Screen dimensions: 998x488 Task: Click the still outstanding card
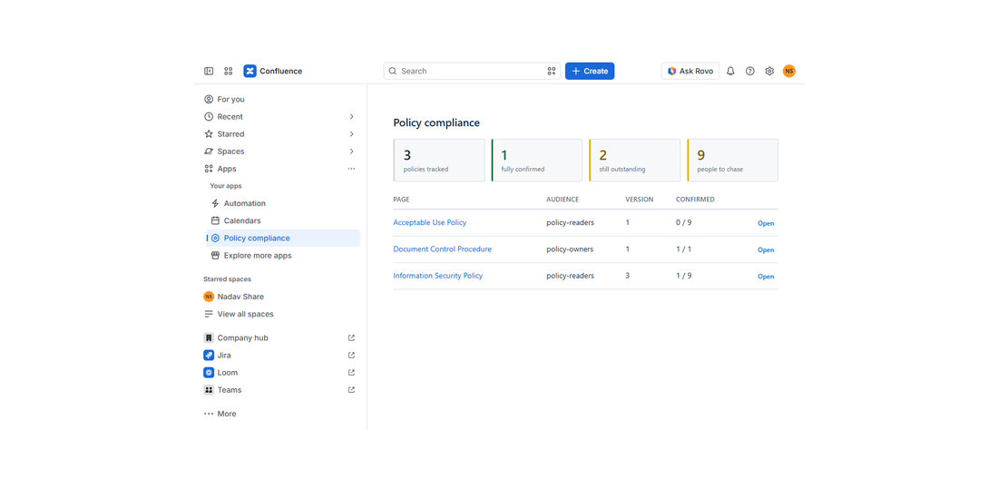634,161
